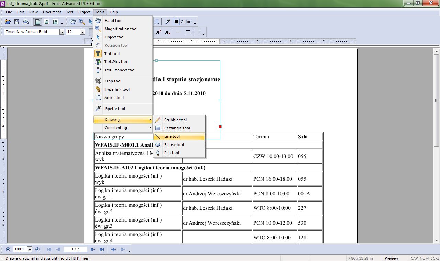
Task: Select Pipette tool menu entry
Action: tap(123, 109)
